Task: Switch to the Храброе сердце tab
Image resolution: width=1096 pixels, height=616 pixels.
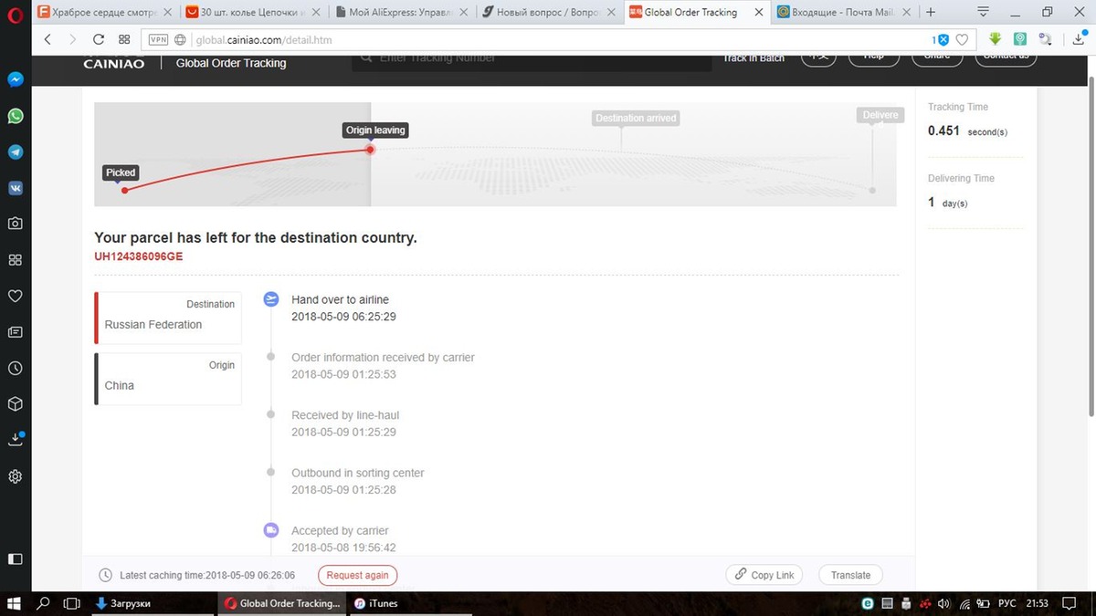Action: coord(104,13)
